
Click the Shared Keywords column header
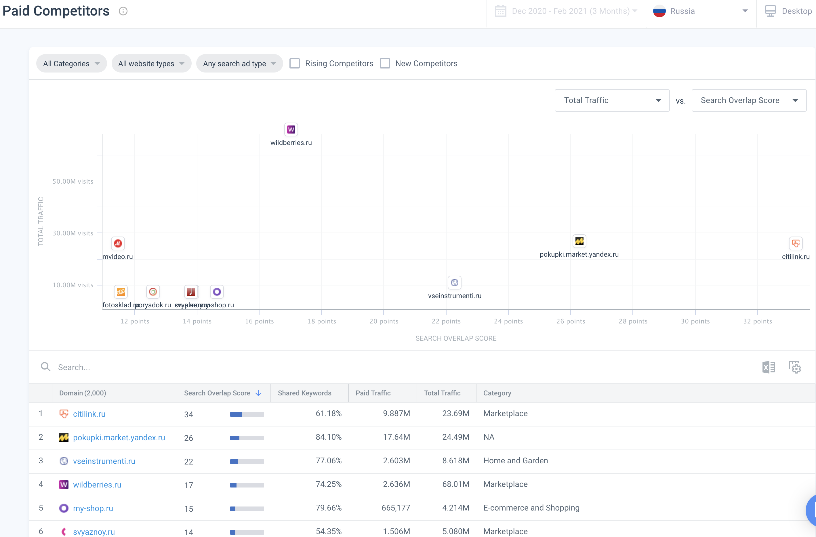304,393
